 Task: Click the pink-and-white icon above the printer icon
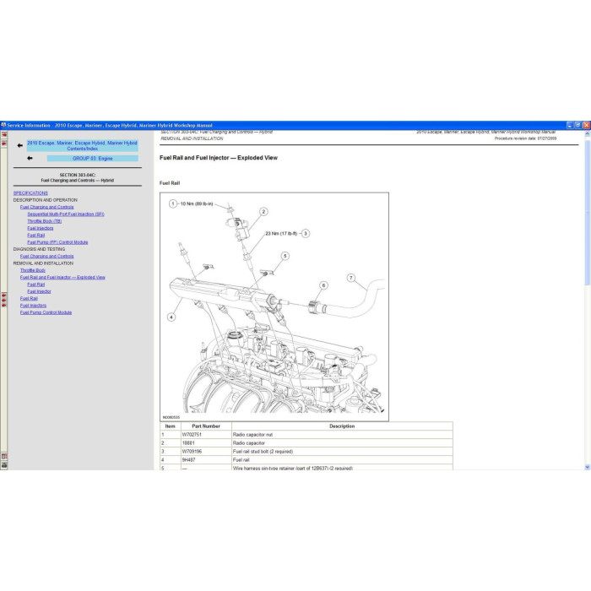[x=4, y=457]
